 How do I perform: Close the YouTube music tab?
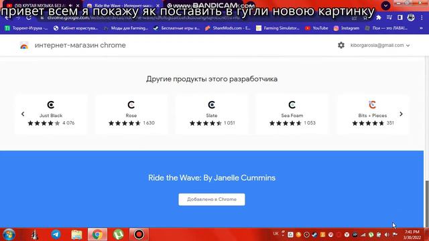(x=78, y=5)
